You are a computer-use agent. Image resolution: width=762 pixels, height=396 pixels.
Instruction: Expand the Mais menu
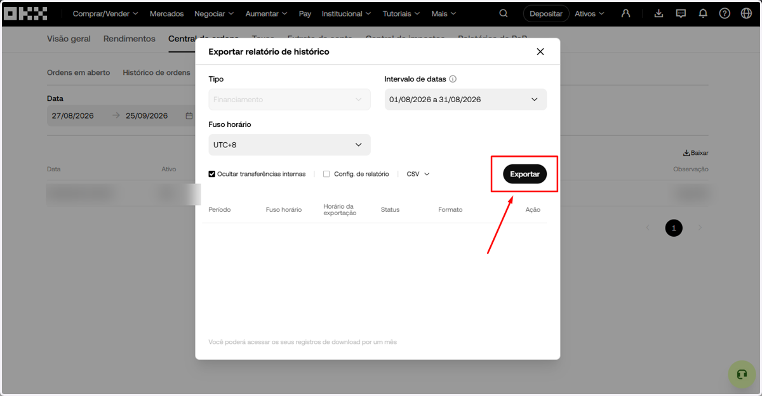click(x=444, y=13)
